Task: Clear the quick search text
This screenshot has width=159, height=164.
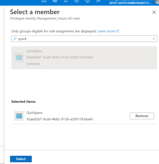Action: pyautogui.click(x=154, y=39)
